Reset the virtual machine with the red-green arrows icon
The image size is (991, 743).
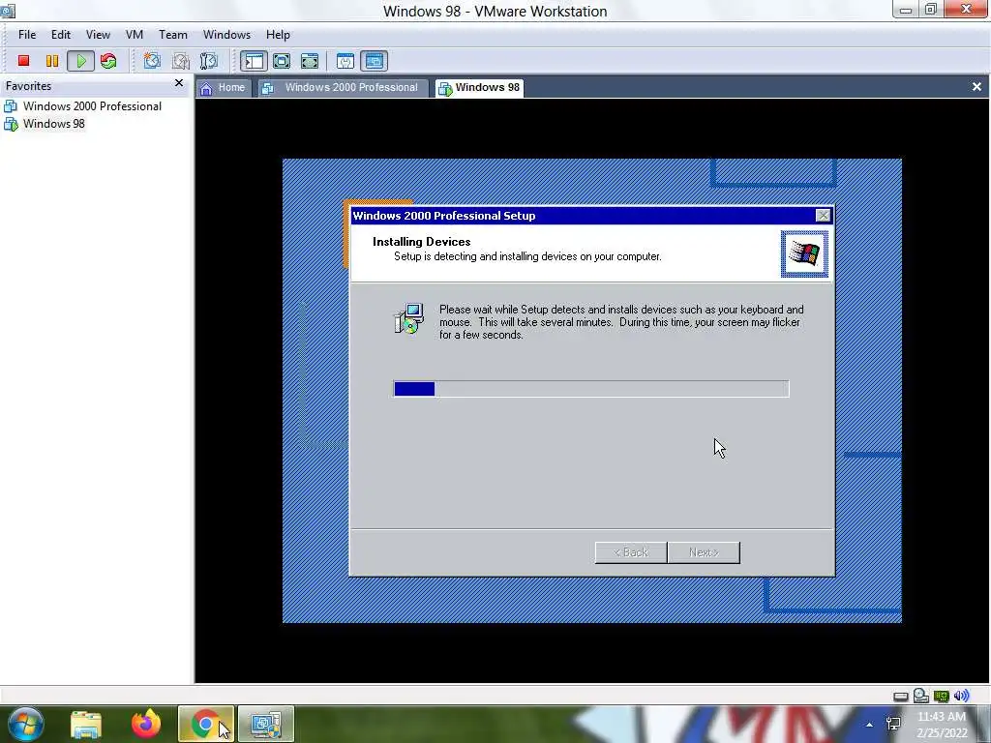108,61
